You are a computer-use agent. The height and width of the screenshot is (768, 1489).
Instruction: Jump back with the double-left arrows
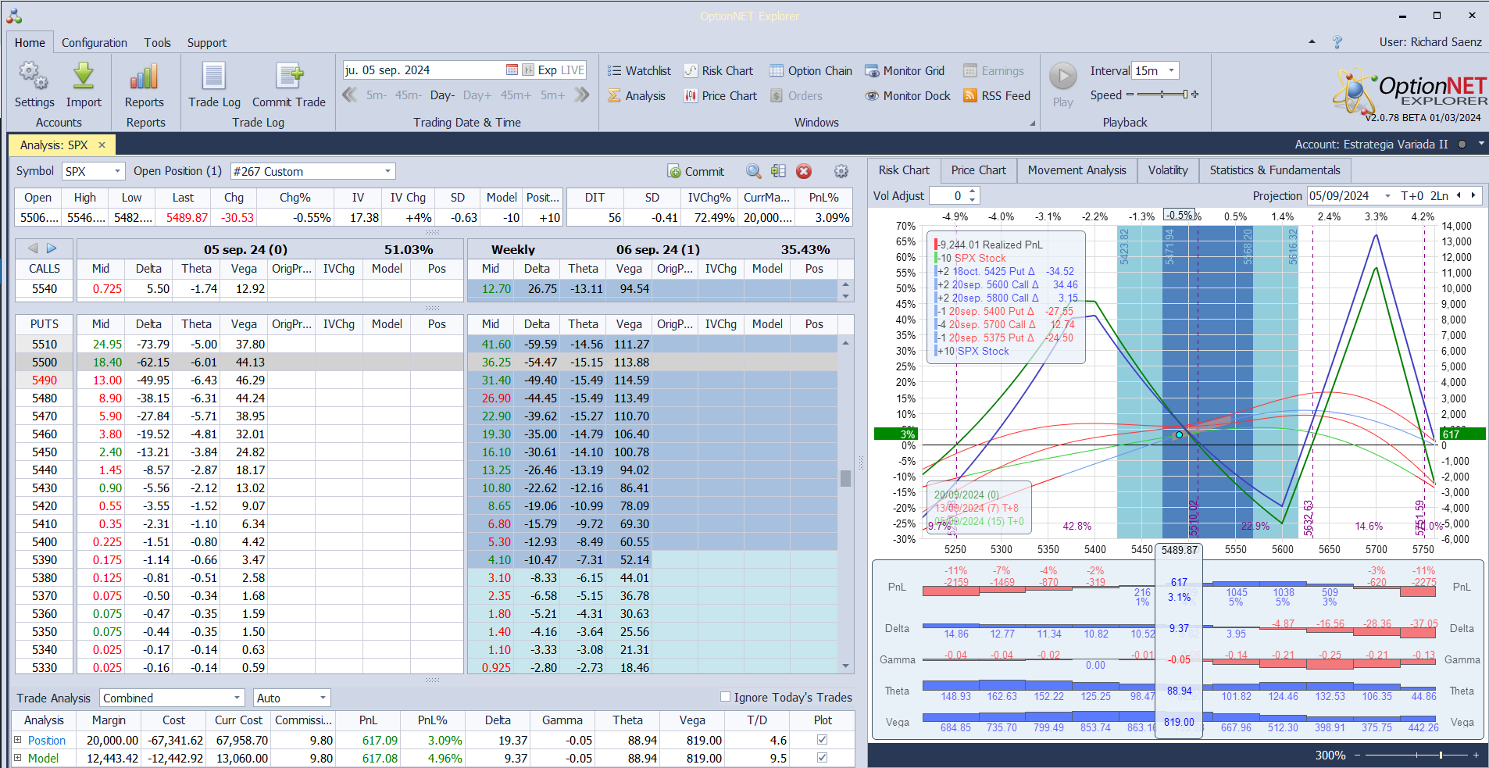point(350,95)
